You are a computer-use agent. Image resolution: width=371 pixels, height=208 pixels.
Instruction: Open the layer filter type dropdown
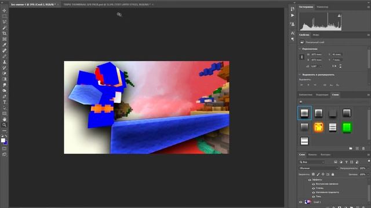click(312, 162)
